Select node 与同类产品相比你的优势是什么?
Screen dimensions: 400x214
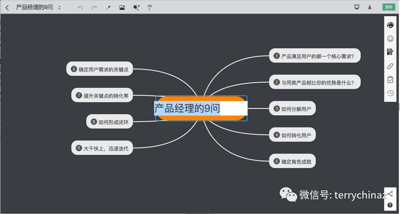315,82
